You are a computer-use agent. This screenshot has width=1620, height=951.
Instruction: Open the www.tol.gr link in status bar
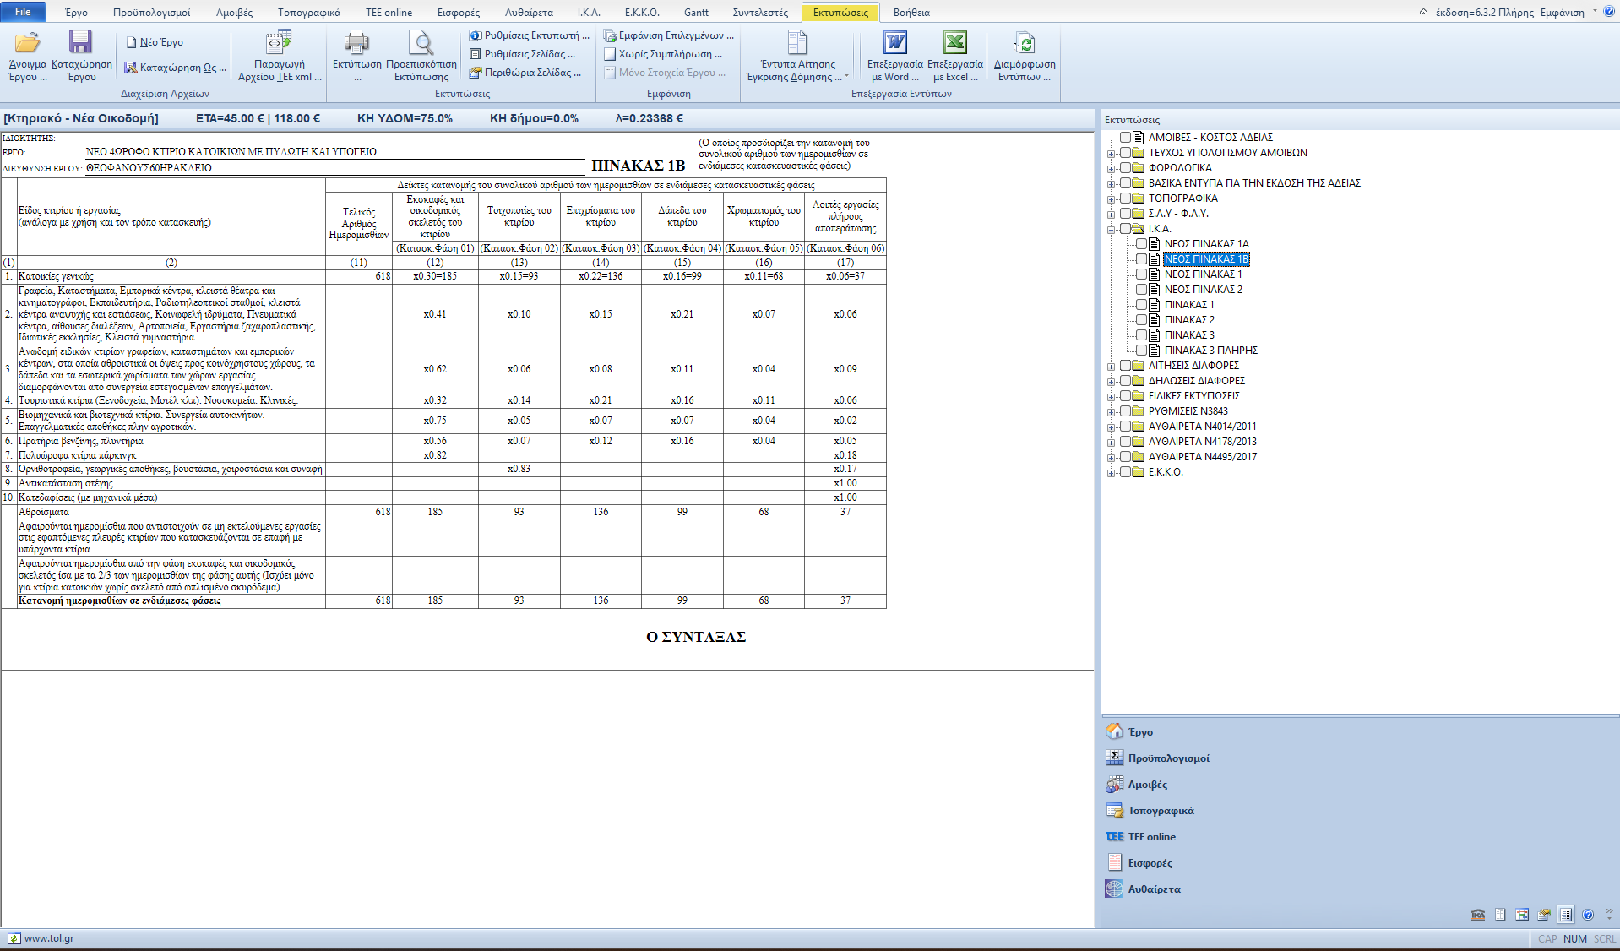48,938
